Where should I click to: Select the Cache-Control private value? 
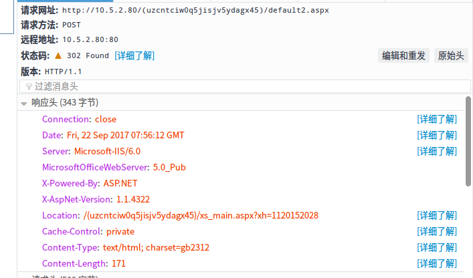120,231
